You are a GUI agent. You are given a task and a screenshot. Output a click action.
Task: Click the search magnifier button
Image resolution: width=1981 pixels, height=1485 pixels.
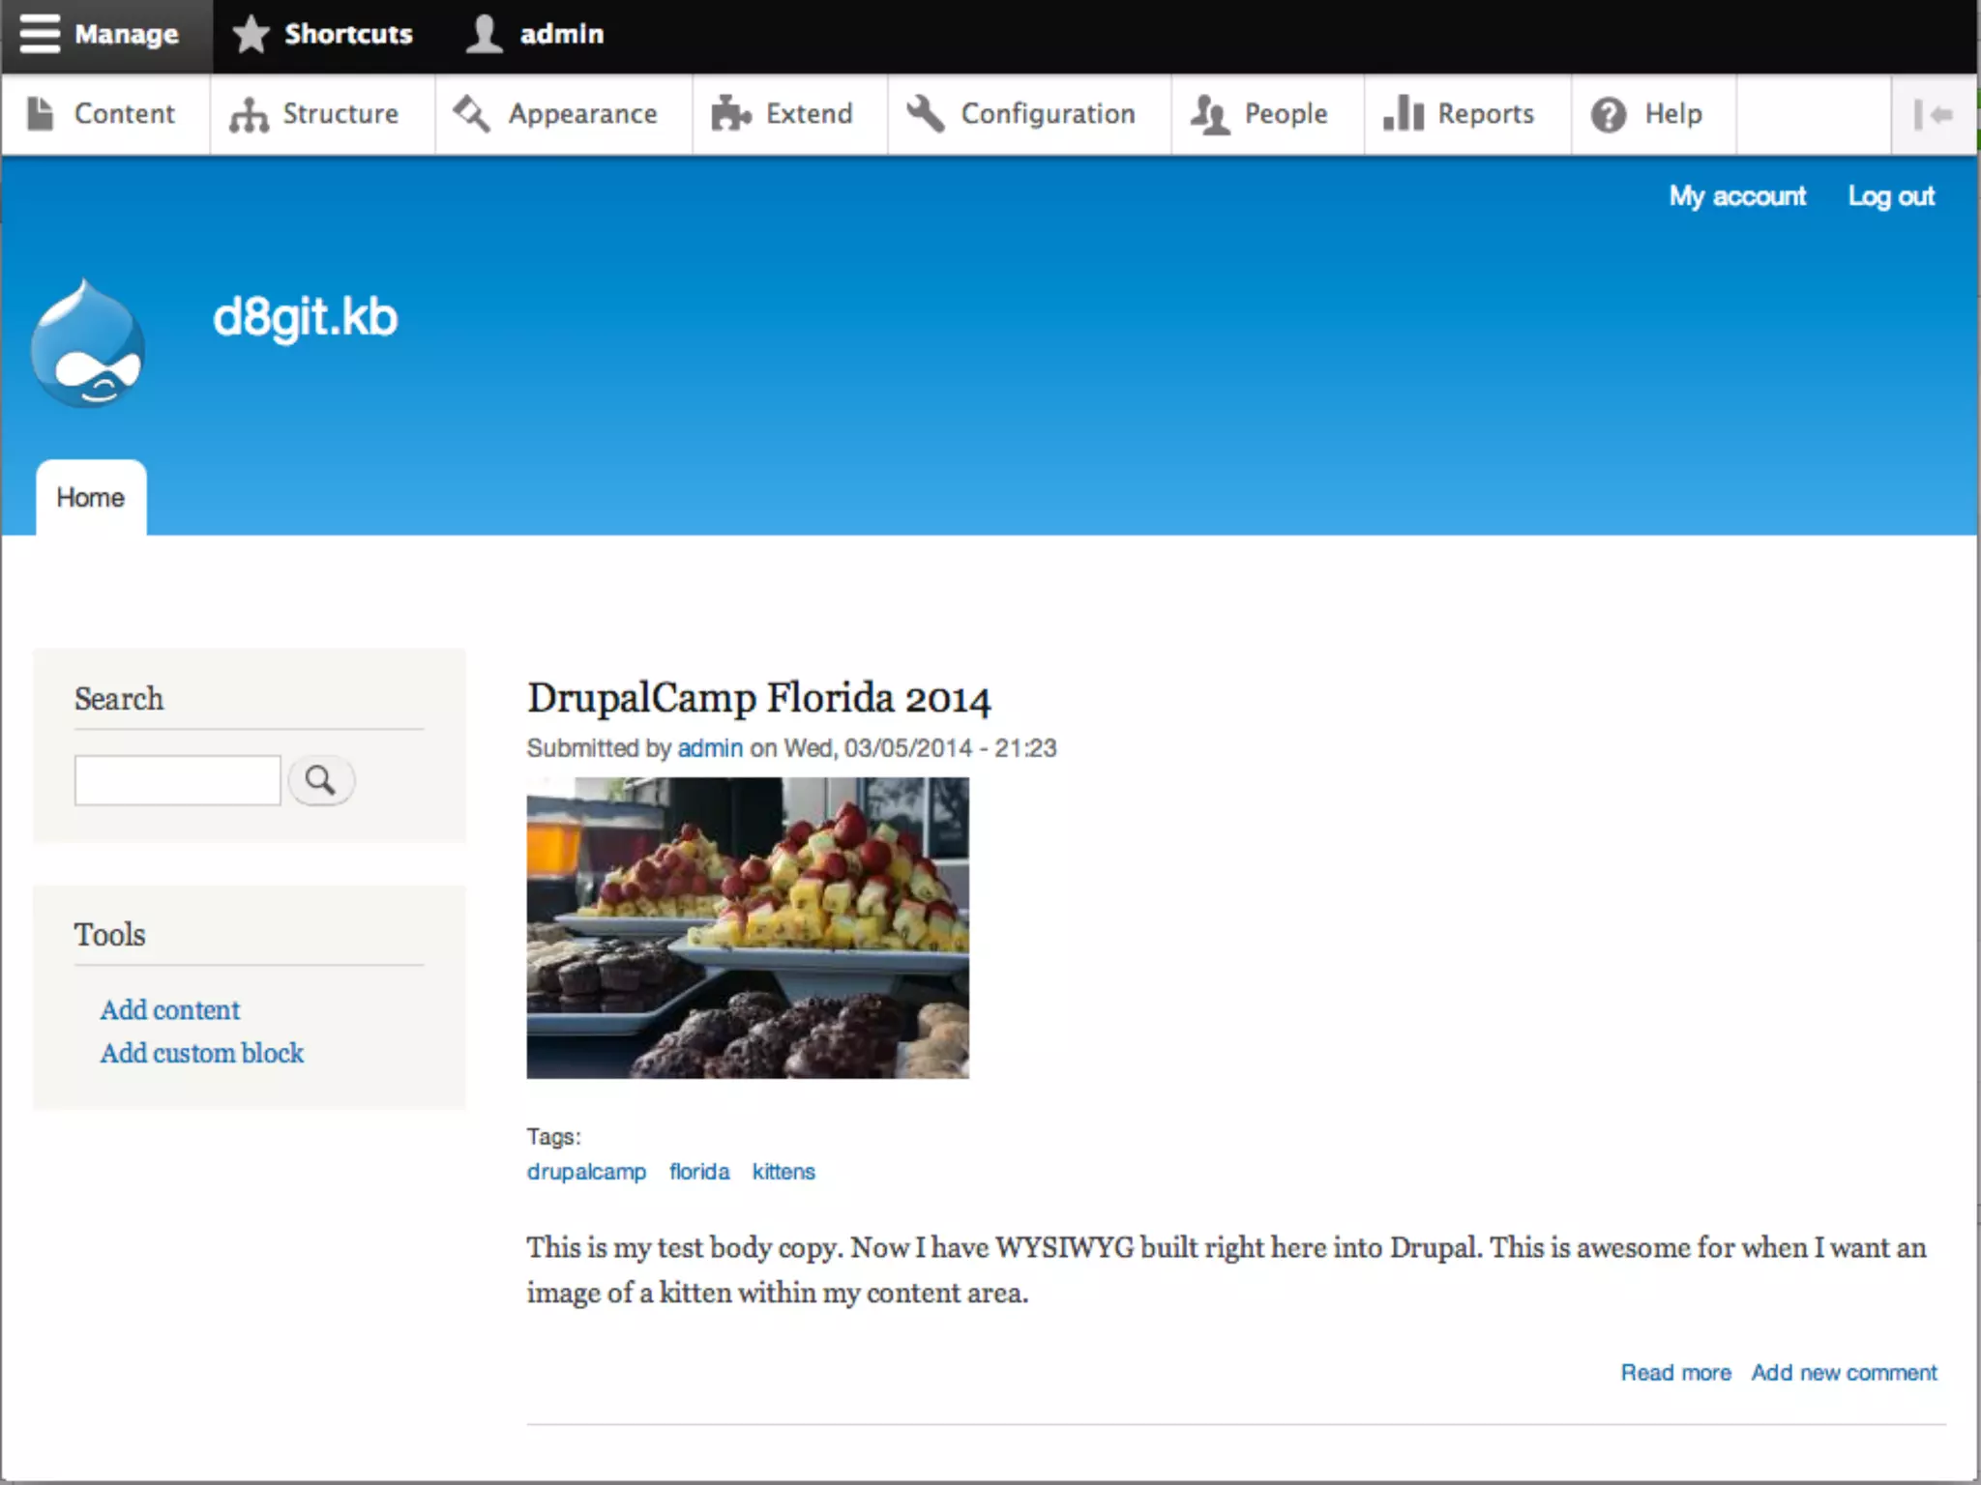tap(321, 780)
